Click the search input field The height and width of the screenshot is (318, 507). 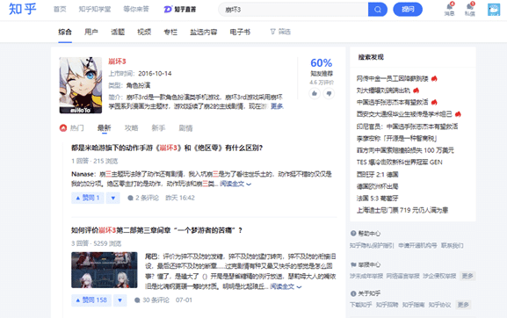[293, 10]
